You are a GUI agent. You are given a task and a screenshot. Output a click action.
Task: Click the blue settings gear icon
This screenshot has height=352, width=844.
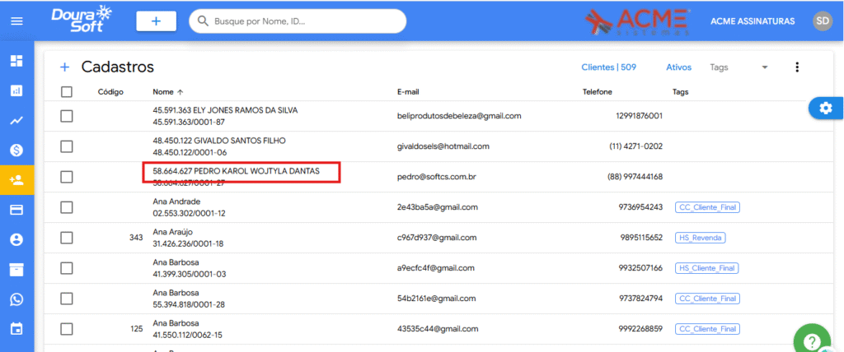click(826, 109)
